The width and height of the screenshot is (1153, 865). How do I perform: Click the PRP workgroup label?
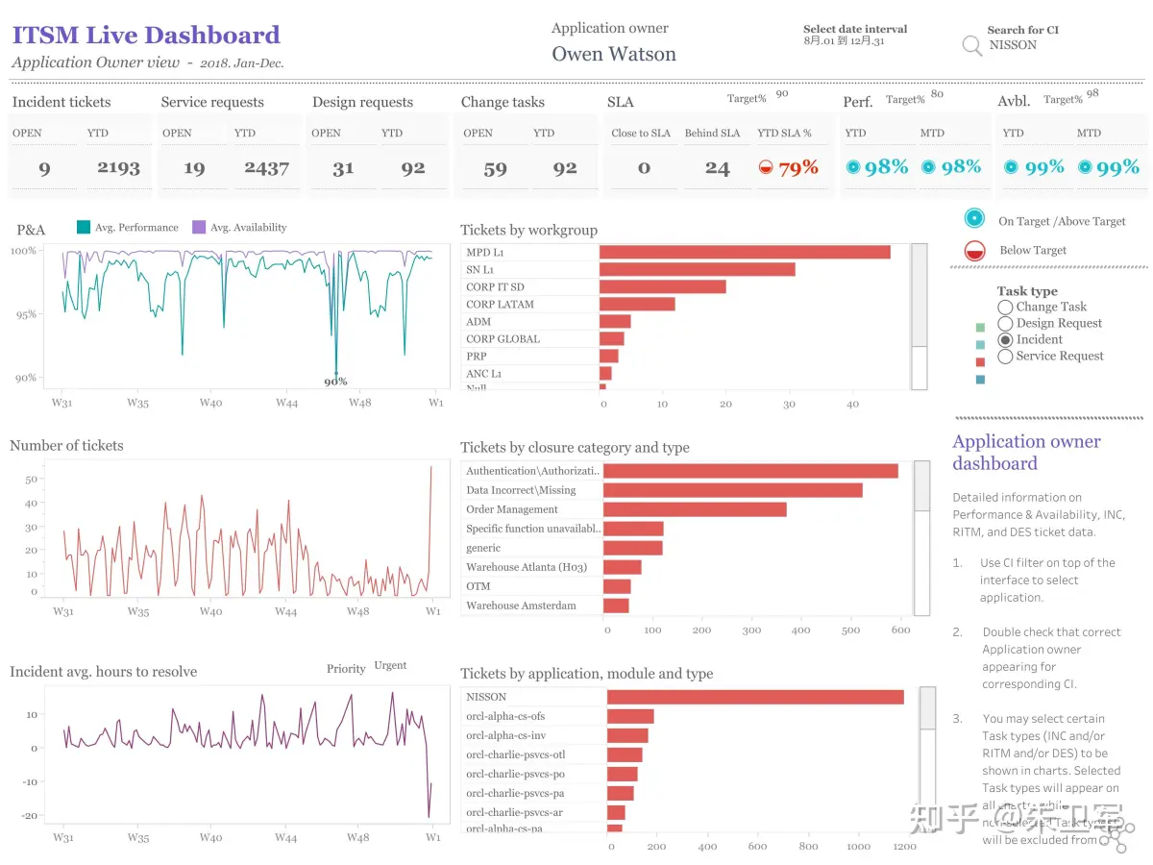[477, 356]
